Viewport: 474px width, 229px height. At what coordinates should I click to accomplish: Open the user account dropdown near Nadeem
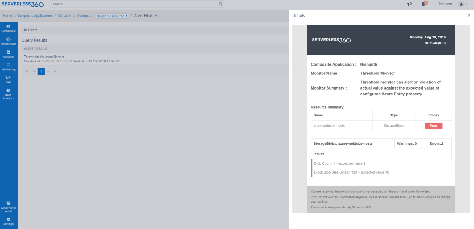[x=462, y=4]
